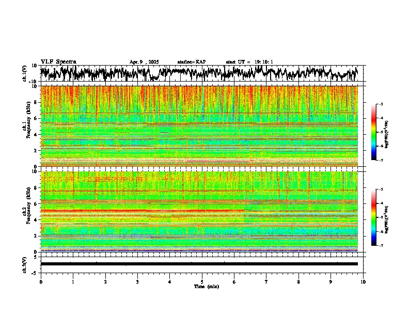Viewport: 409px width, 316px height.
Task: Click the 'start UT = 19:10: 1' label
Action: [x=249, y=62]
